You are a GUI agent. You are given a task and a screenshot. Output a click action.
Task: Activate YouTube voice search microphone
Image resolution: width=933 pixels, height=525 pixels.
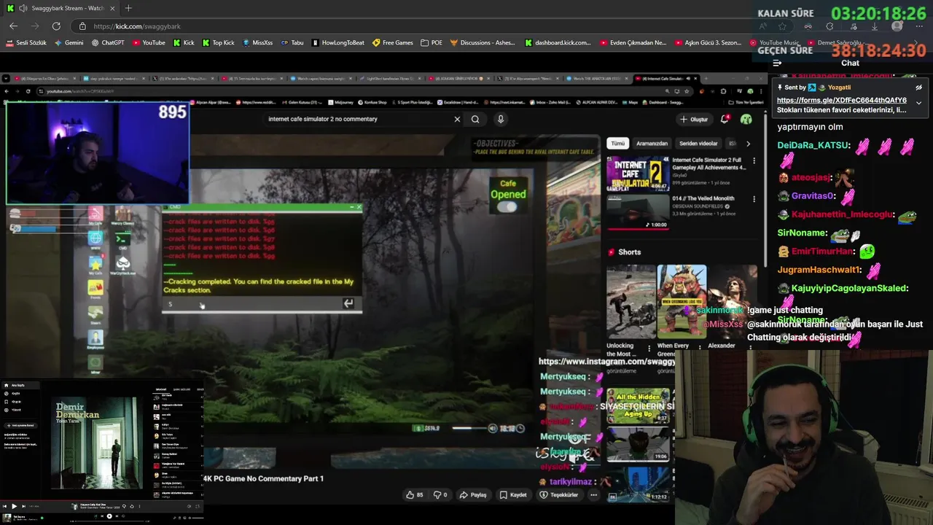pos(500,119)
